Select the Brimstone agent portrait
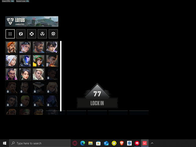This screenshot has width=196, height=147. point(11,47)
